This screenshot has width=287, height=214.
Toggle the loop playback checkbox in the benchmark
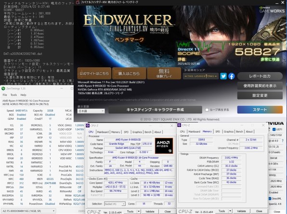(207, 110)
